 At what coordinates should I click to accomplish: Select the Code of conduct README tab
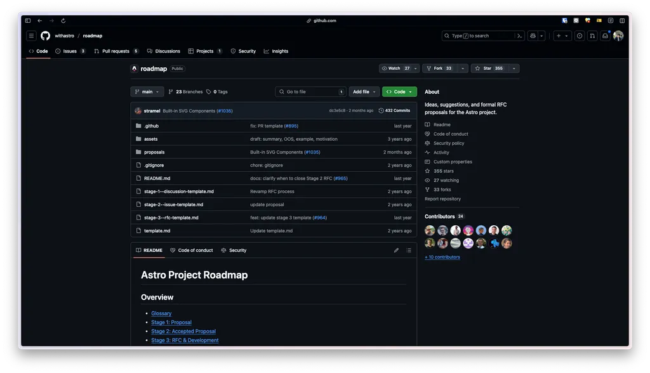point(192,251)
